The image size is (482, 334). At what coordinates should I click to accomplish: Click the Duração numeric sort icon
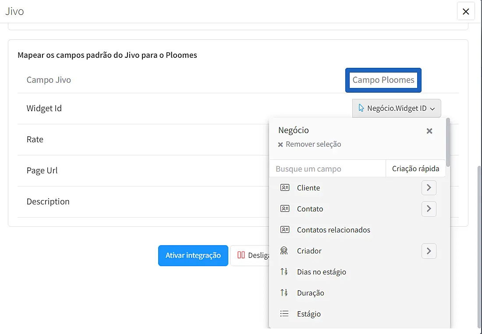coord(284,293)
